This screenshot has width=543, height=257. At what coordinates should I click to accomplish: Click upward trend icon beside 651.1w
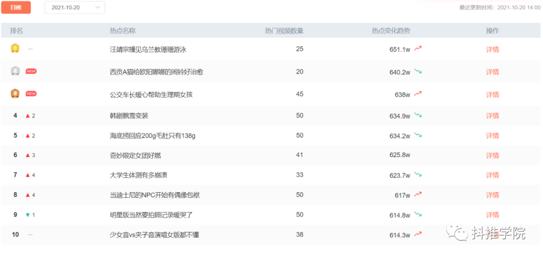418,49
